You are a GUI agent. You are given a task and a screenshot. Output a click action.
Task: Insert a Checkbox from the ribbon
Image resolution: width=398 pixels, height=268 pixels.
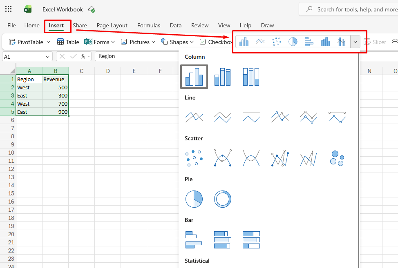pos(216,42)
